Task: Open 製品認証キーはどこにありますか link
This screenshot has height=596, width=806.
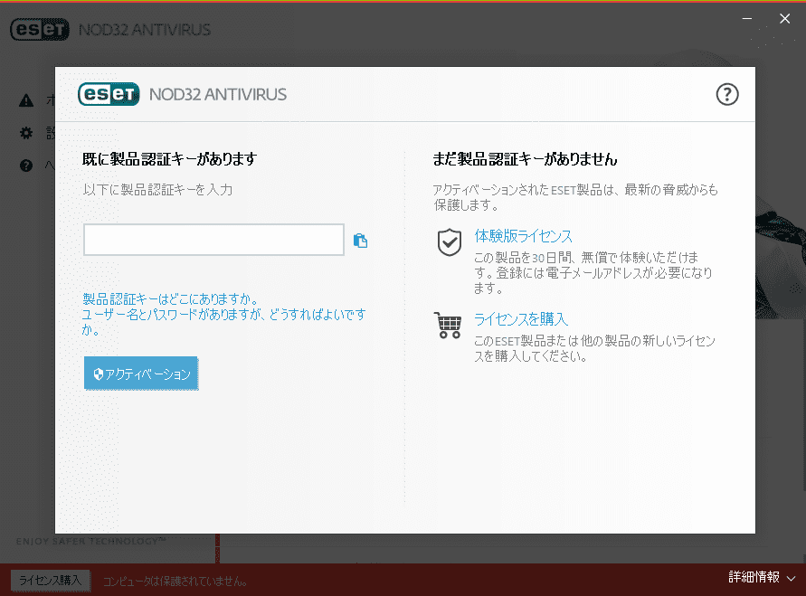Action: tap(170, 299)
